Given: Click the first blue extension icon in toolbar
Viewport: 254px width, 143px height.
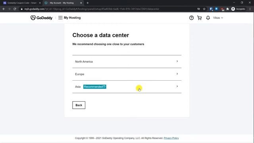Looking at the screenshot, I should 211,9.
